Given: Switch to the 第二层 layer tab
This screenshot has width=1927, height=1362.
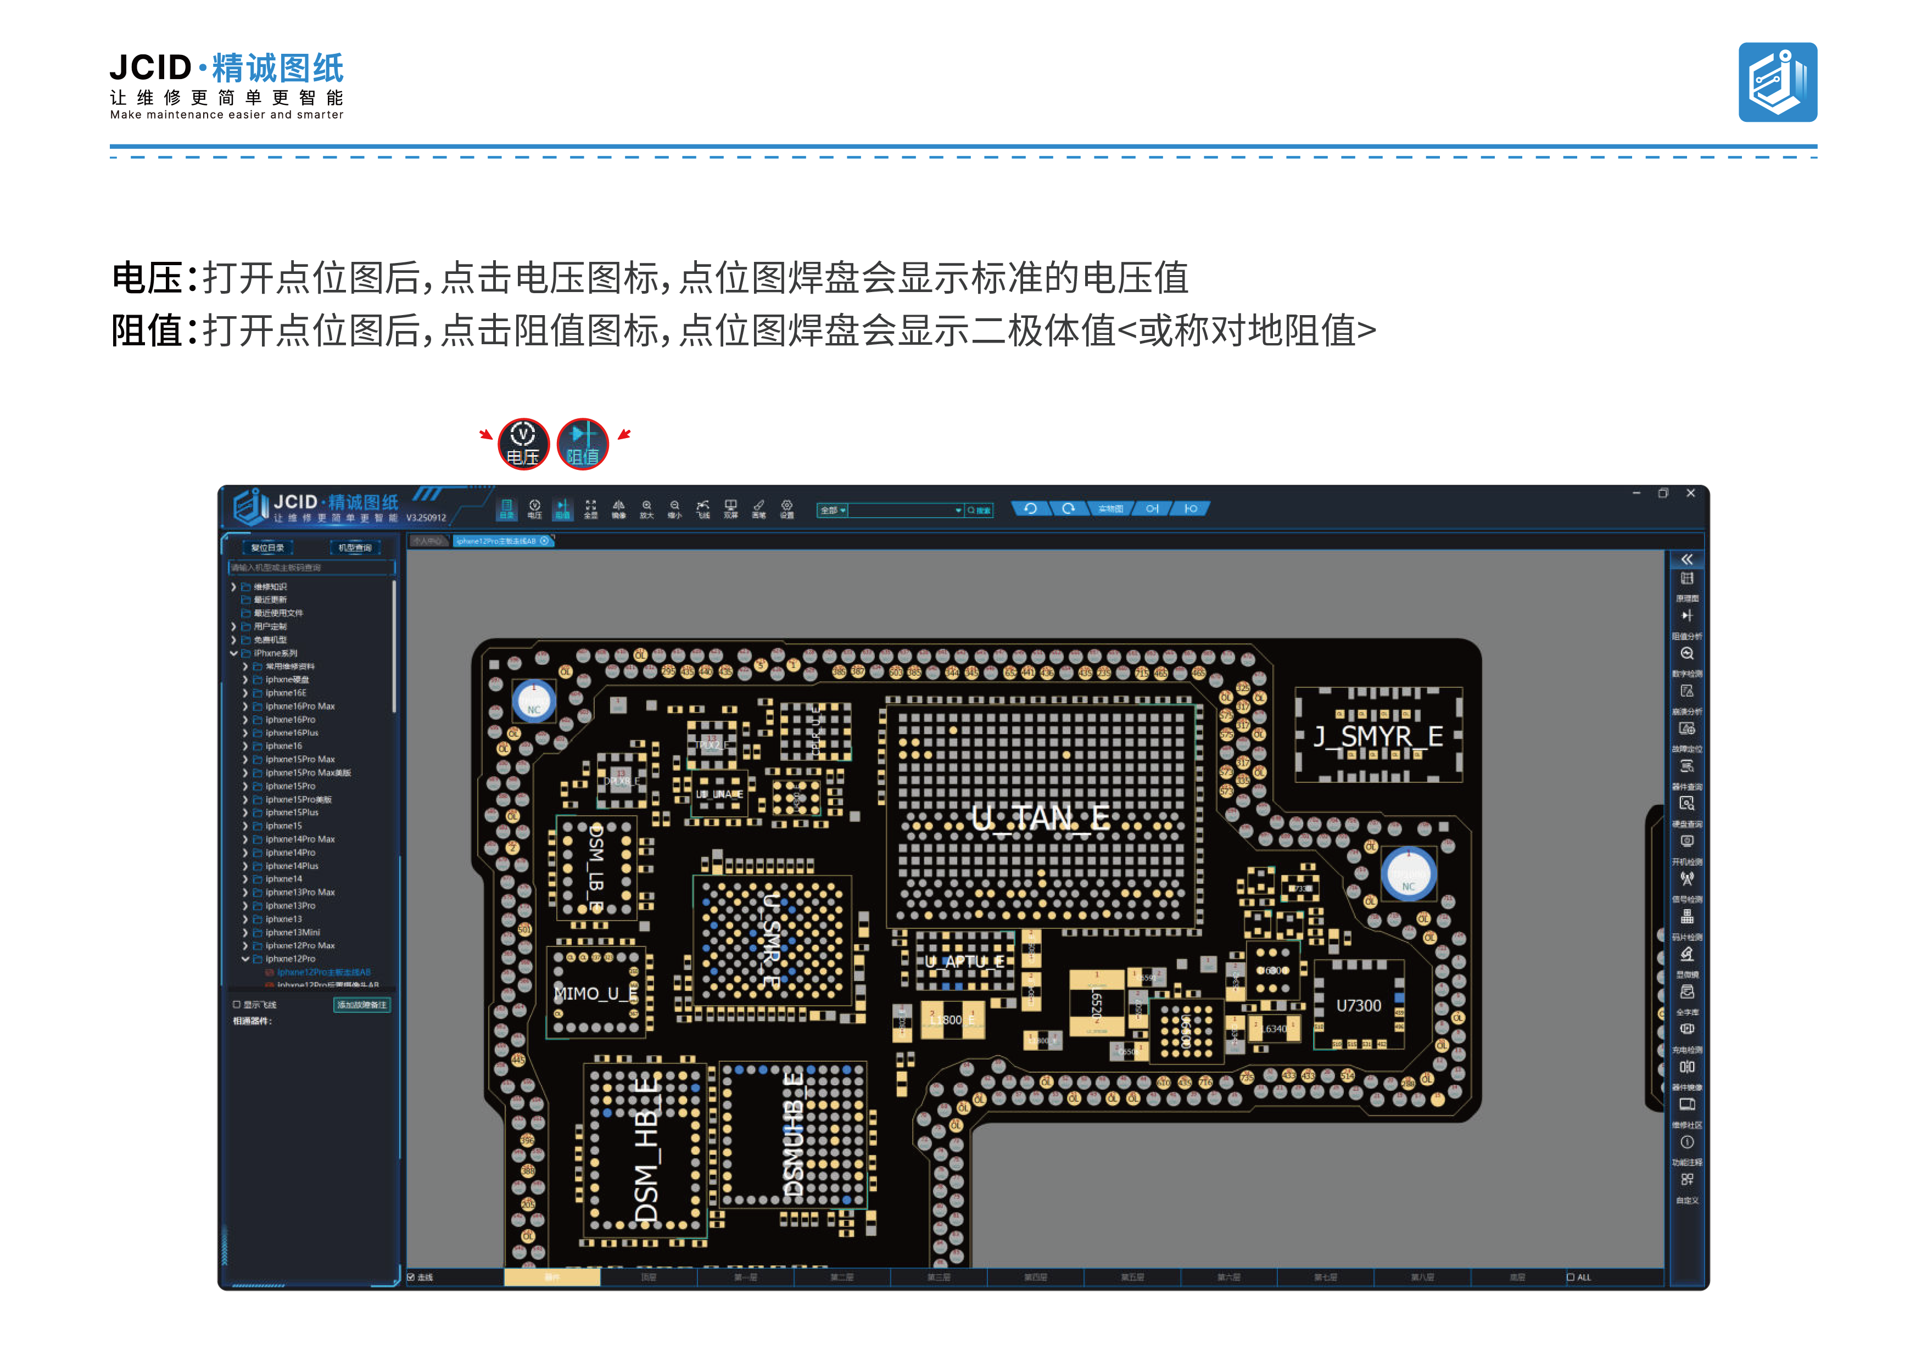Looking at the screenshot, I should point(842,1277).
